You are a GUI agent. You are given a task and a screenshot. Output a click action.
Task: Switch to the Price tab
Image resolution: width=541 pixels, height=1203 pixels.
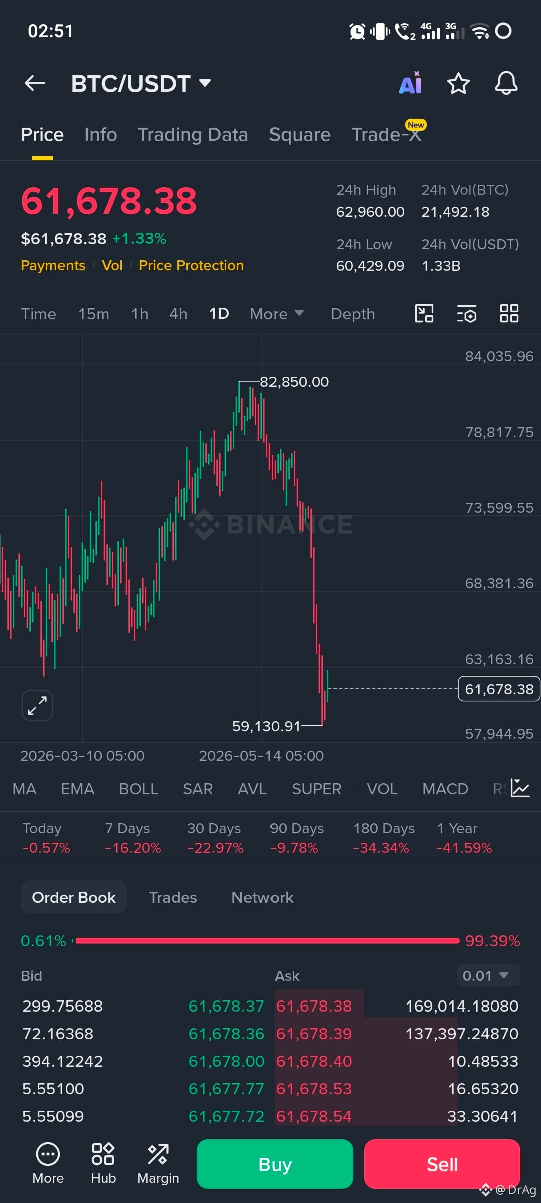[x=42, y=135]
